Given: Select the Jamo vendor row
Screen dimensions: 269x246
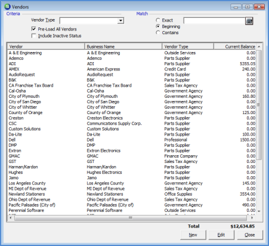Looking at the screenshot, I should pyautogui.click(x=132, y=178).
